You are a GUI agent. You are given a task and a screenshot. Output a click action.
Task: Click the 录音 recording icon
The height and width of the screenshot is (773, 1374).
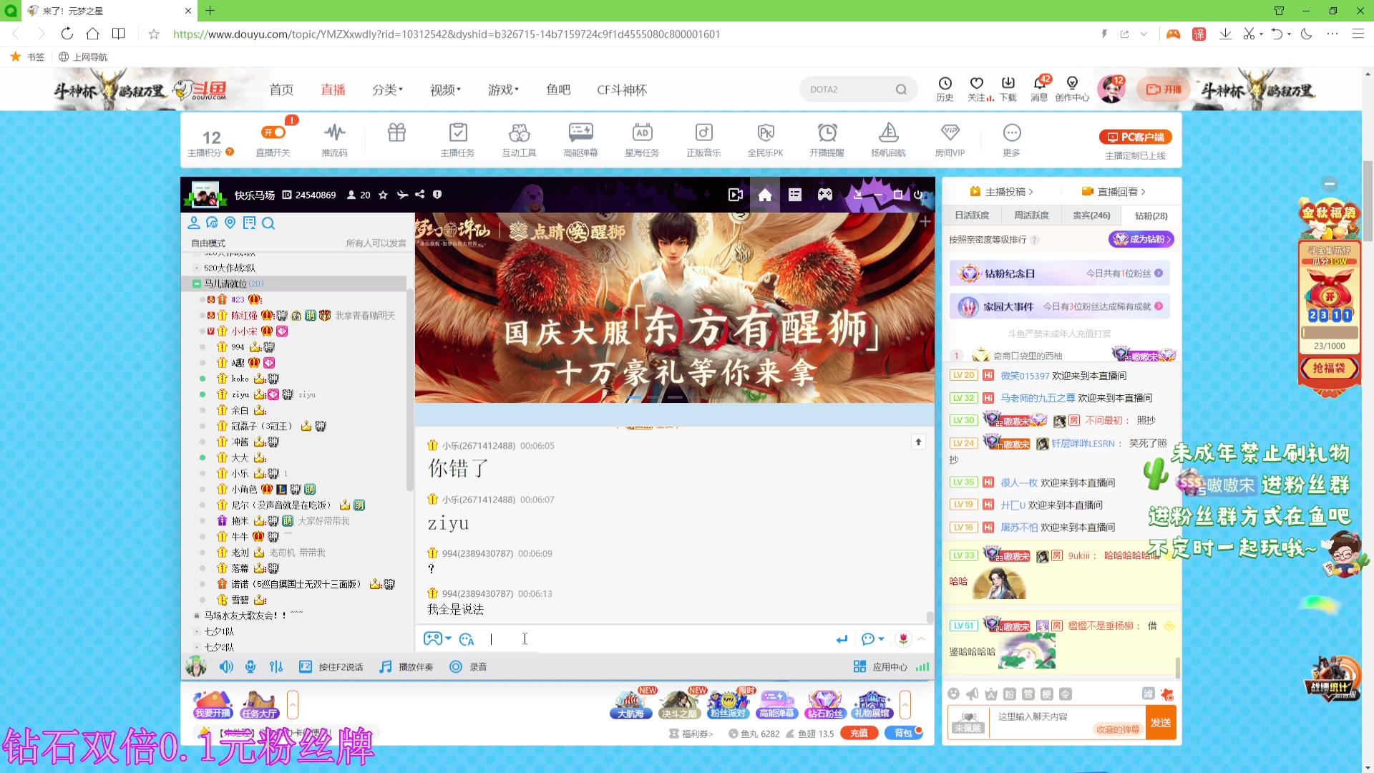pyautogui.click(x=456, y=666)
